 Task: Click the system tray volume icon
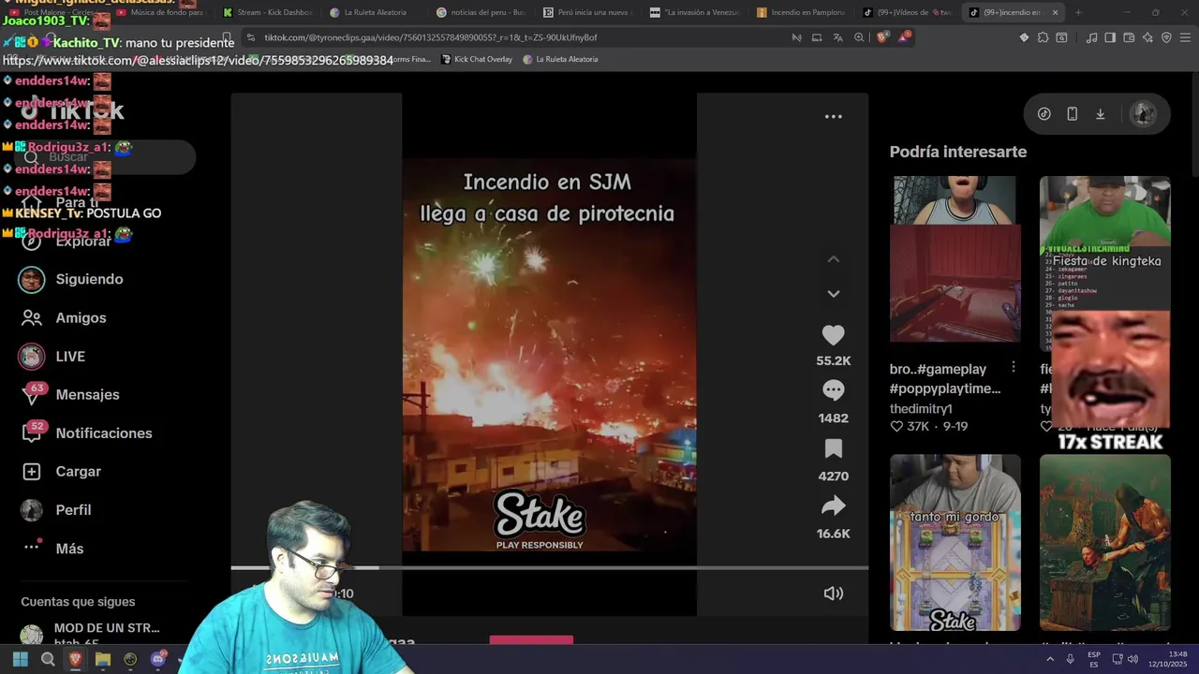tap(1132, 659)
